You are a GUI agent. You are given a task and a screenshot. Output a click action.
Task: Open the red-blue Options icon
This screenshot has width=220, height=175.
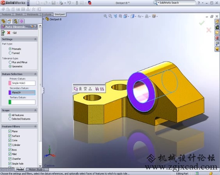pos(90,3)
